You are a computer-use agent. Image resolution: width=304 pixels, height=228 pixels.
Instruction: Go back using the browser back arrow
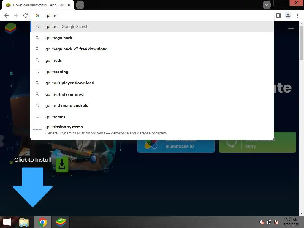click(x=7, y=15)
